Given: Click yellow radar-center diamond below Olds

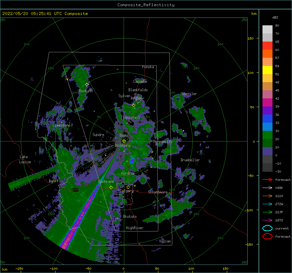Looking at the screenshot, I should [x=124, y=141].
